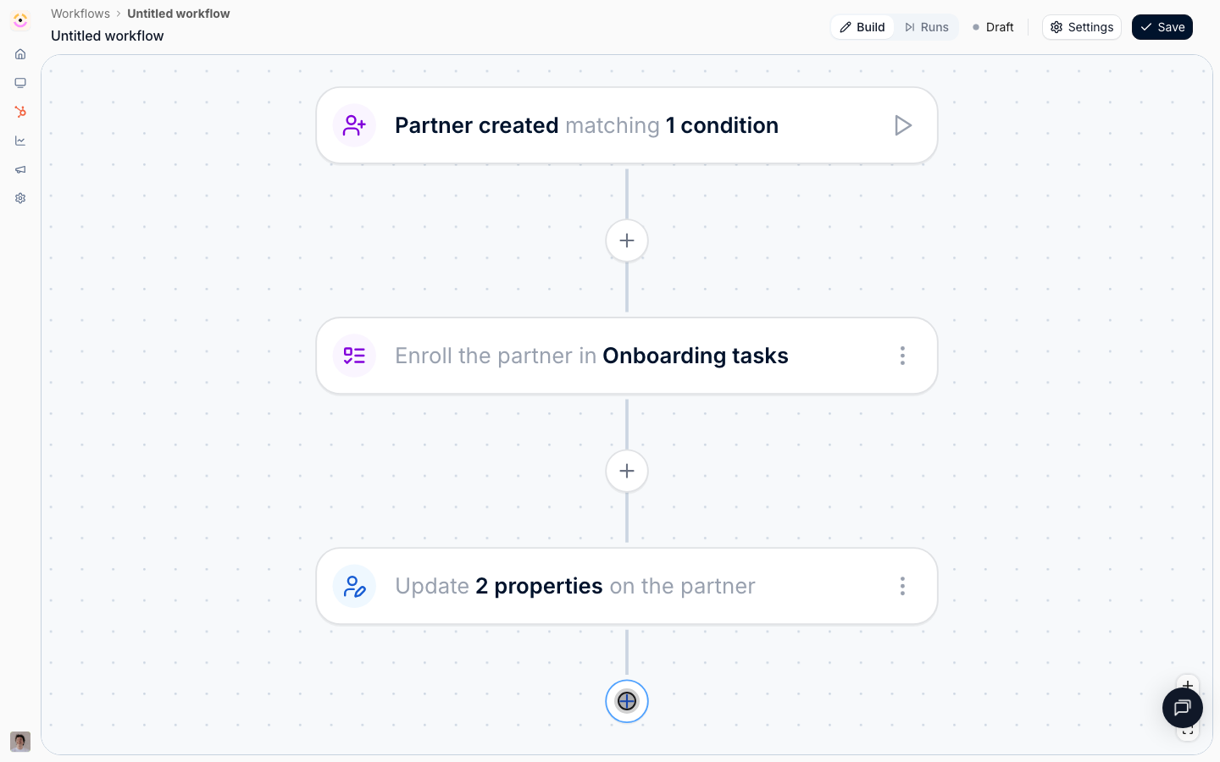This screenshot has height=762, width=1220.
Task: Click the monitor icon in sidebar
Action: (x=20, y=83)
